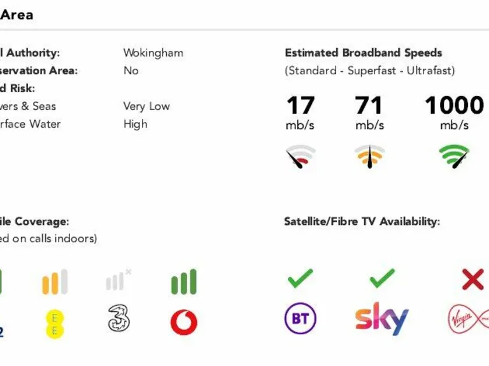Click the Three mobile network logo
This screenshot has width=489, height=366.
(119, 318)
